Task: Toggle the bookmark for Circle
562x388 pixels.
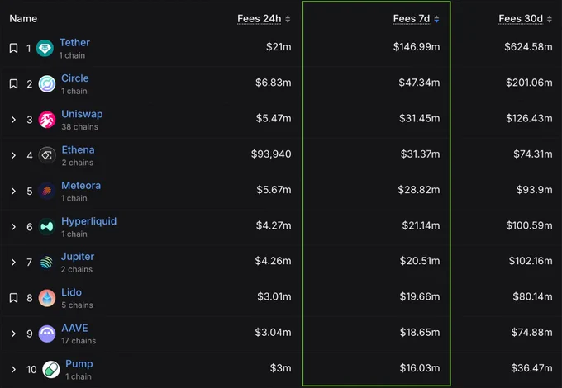Action: tap(13, 84)
